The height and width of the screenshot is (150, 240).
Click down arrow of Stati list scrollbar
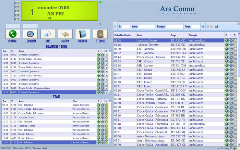(110, 143)
